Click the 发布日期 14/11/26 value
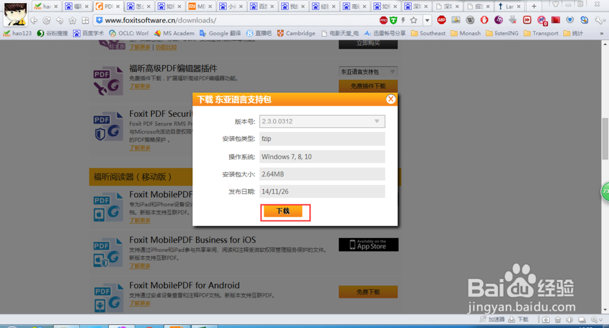 pos(322,191)
